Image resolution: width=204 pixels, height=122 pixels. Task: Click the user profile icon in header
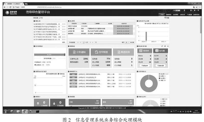pos(184,10)
